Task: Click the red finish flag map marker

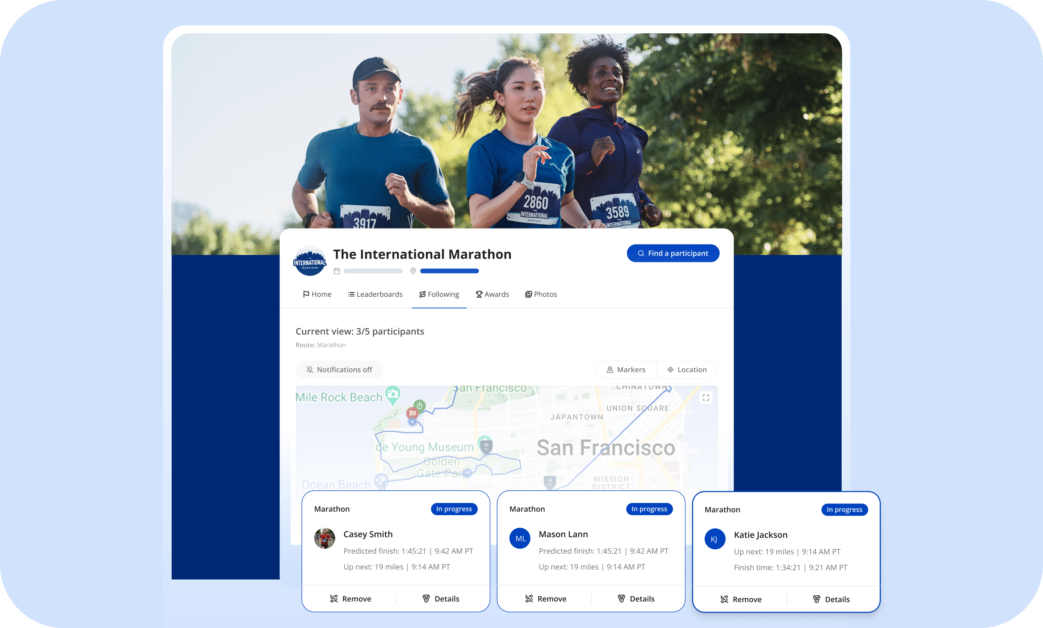Action: [x=412, y=413]
